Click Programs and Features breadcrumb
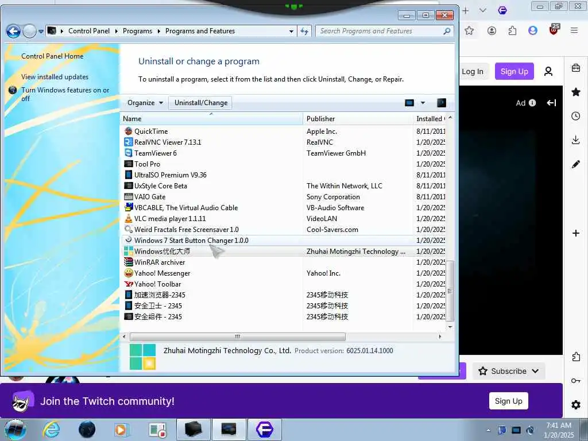This screenshot has width=588, height=441. [200, 31]
